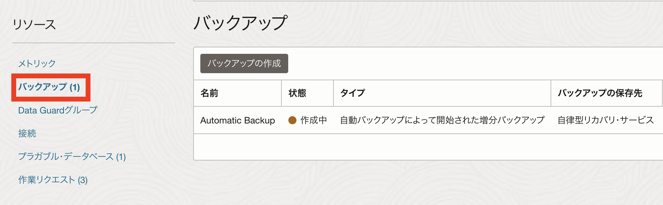Screen dimensions: 663x205
Task: Select バックアップ (1) in the resources list
Action: [49, 87]
